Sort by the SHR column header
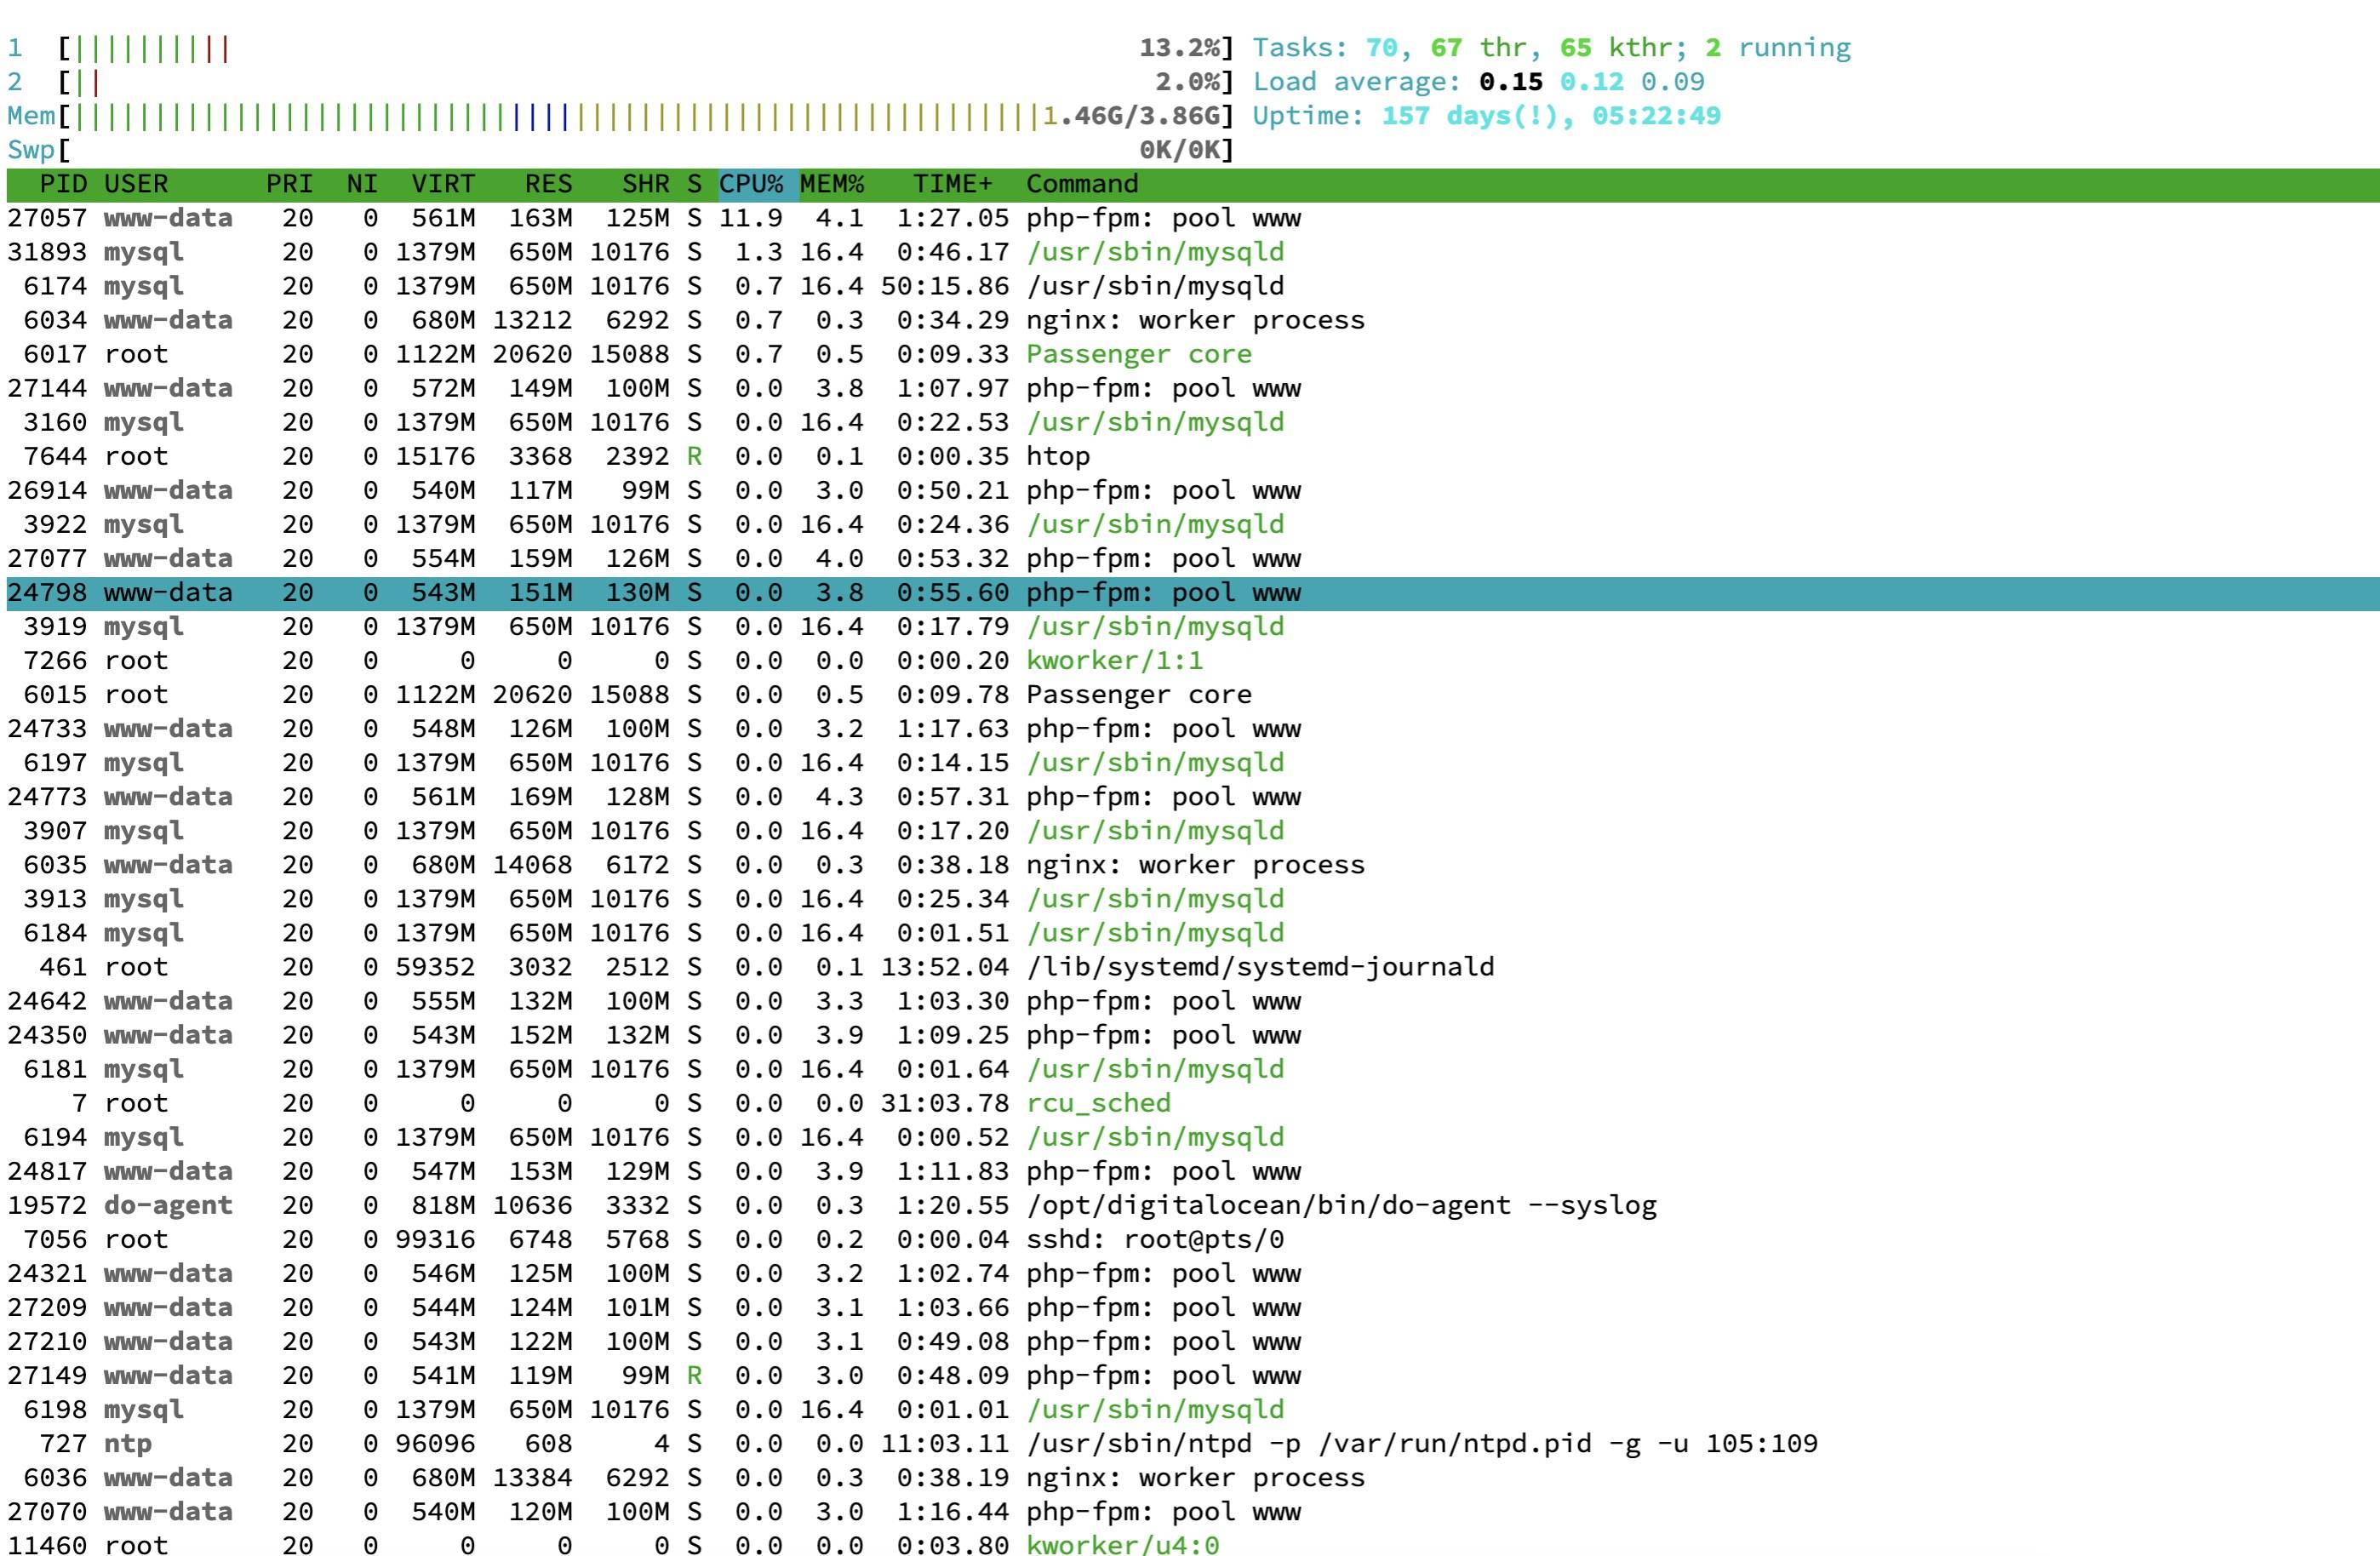Viewport: 2380px width, 1556px height. [x=644, y=184]
